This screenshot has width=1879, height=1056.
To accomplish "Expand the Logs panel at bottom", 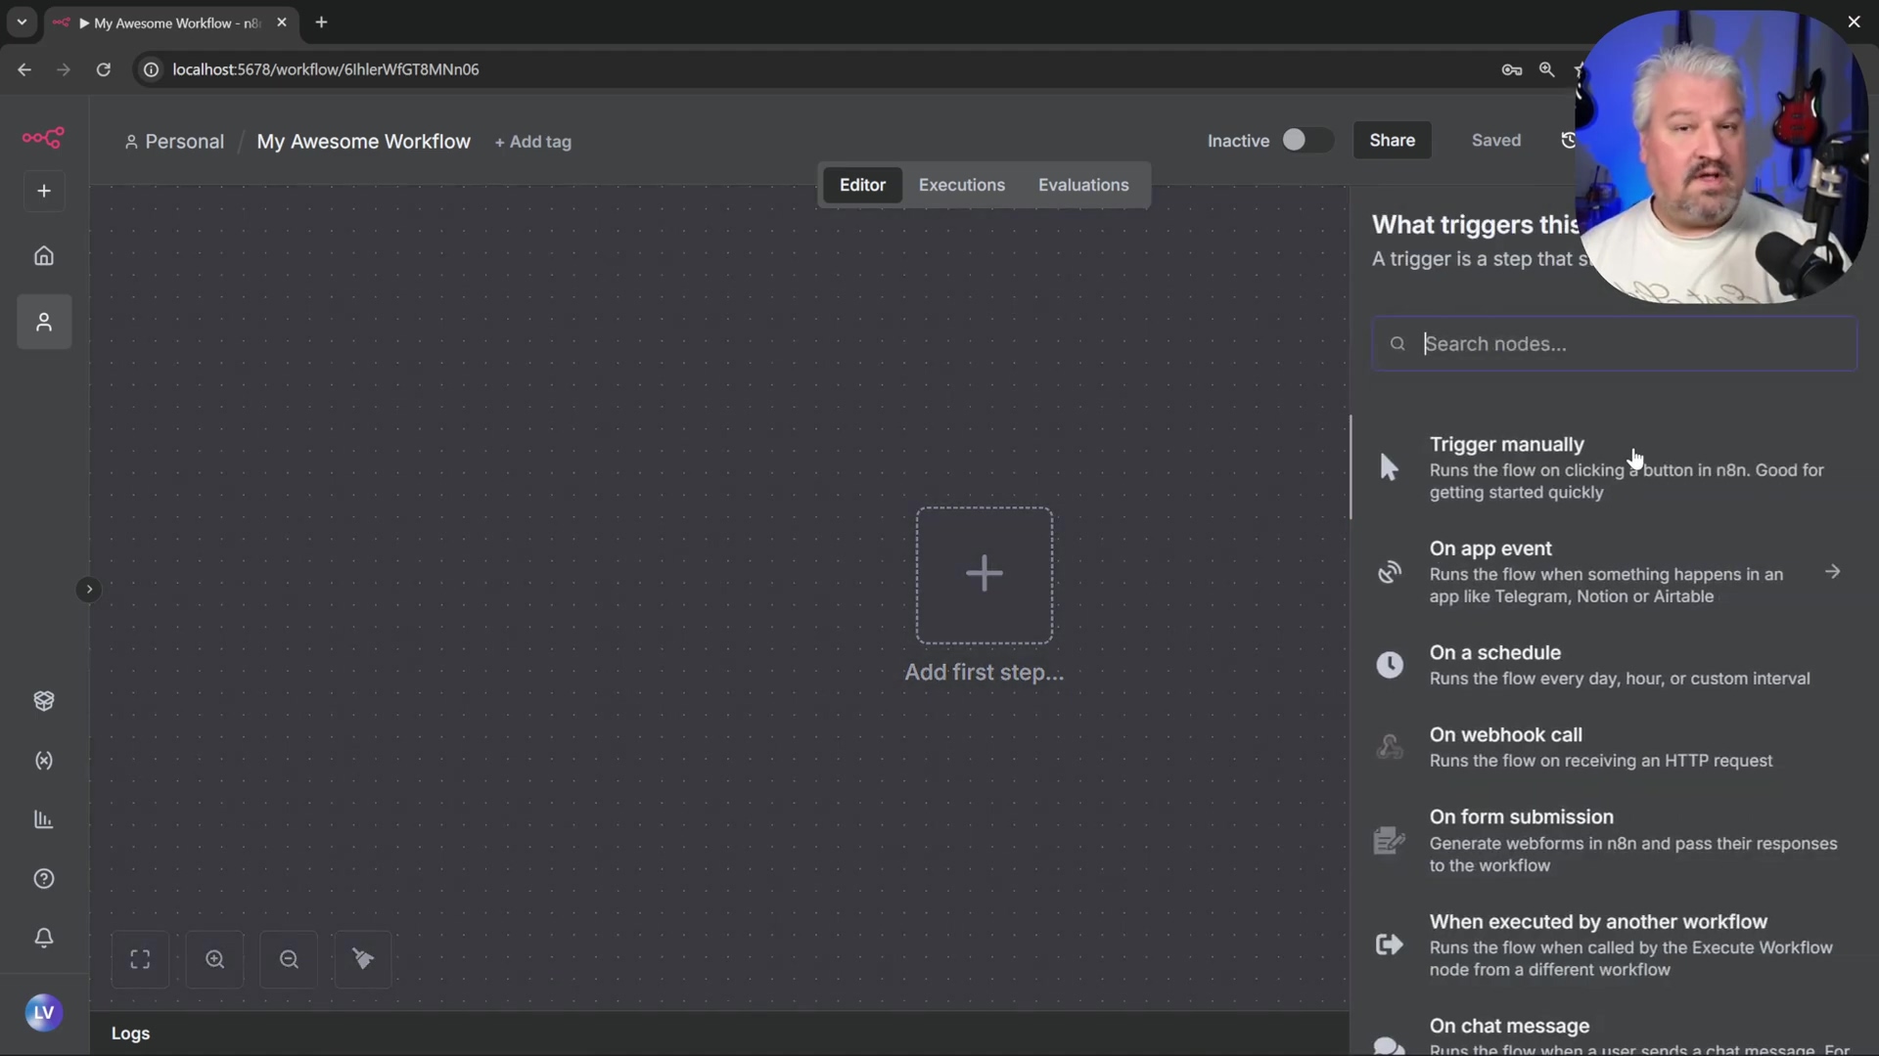I will coord(131,1034).
